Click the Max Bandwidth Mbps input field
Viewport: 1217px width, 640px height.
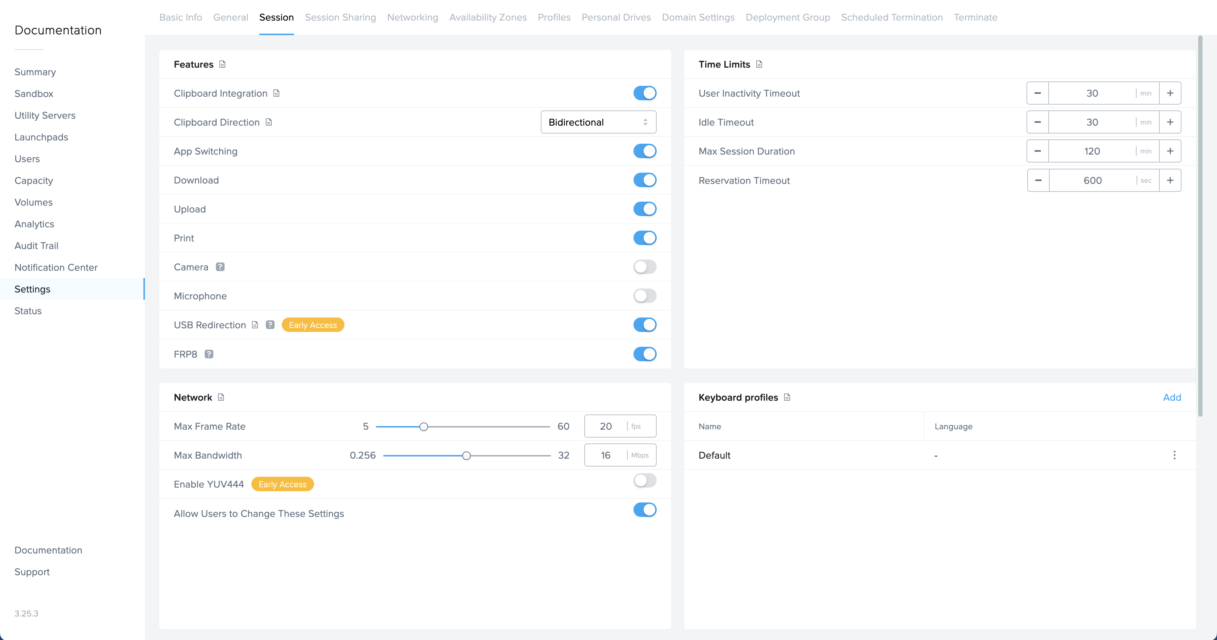click(x=606, y=455)
